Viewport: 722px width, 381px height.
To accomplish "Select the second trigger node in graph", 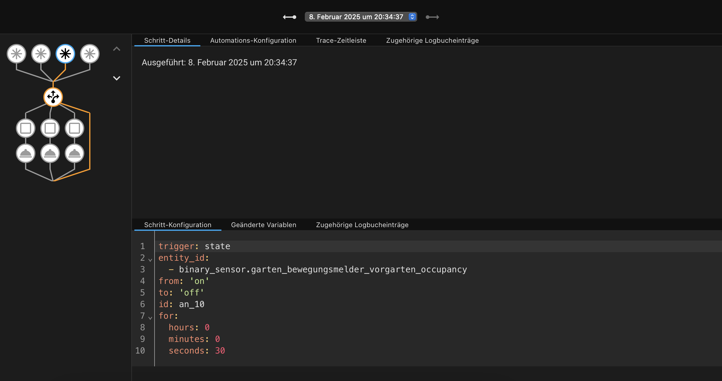I will 41,54.
